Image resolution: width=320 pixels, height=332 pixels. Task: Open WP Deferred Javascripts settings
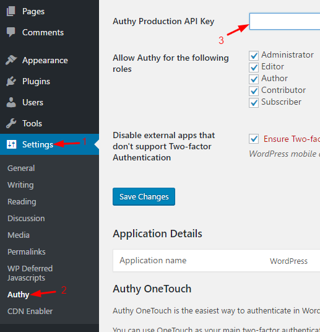pos(30,273)
